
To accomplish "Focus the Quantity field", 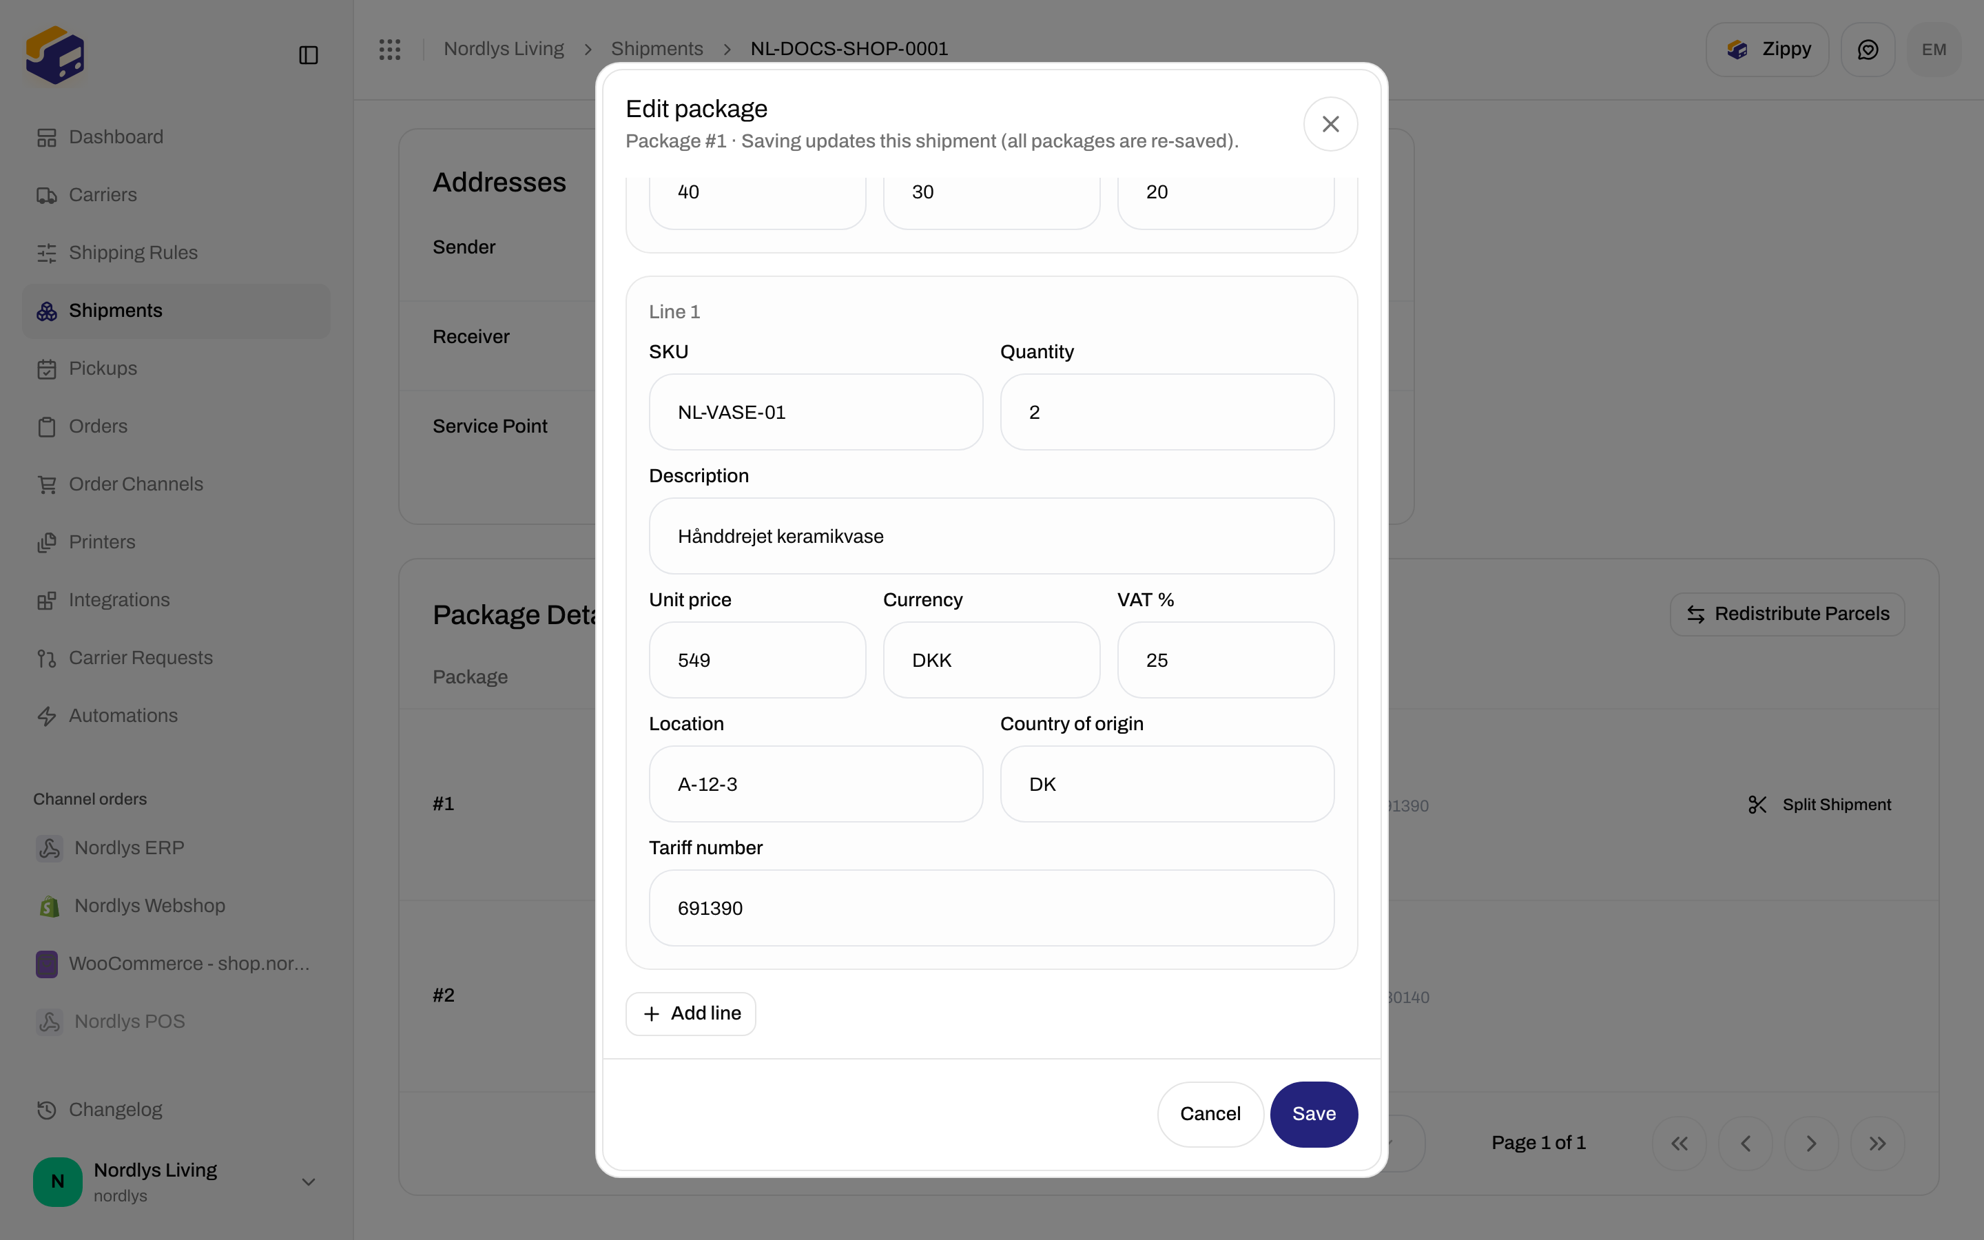I will tap(1166, 412).
